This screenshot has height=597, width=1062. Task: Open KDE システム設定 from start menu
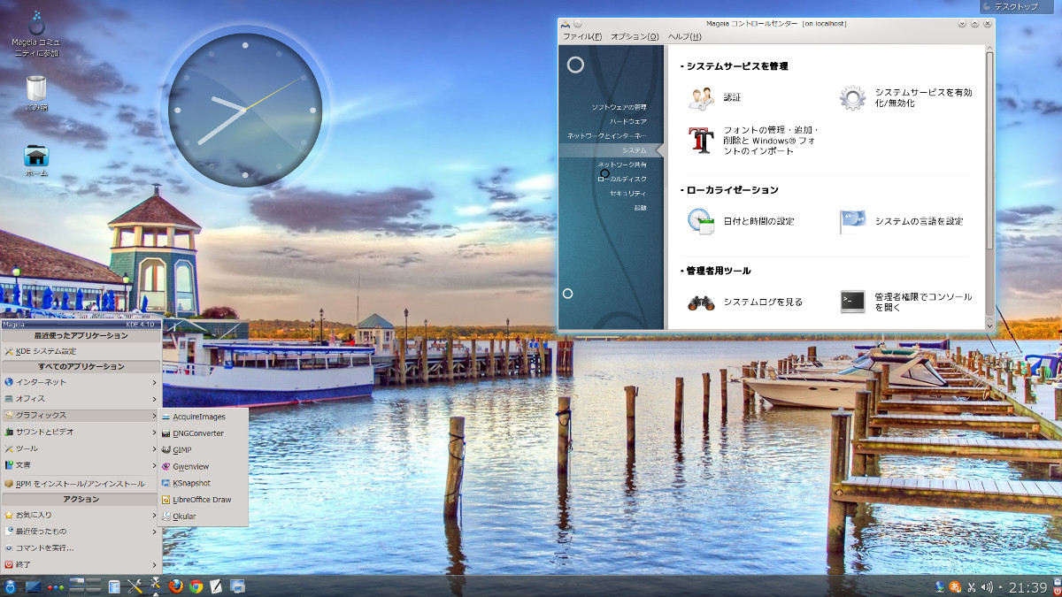tap(81, 351)
